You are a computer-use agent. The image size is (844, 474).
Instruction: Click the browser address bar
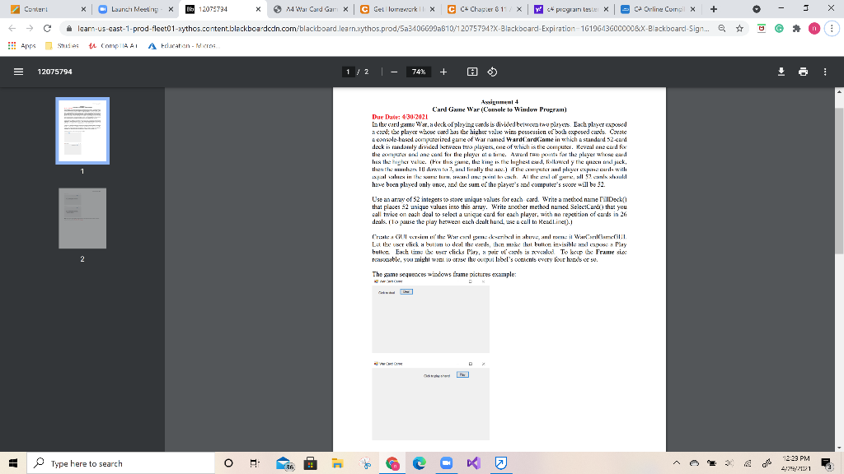[x=393, y=29]
